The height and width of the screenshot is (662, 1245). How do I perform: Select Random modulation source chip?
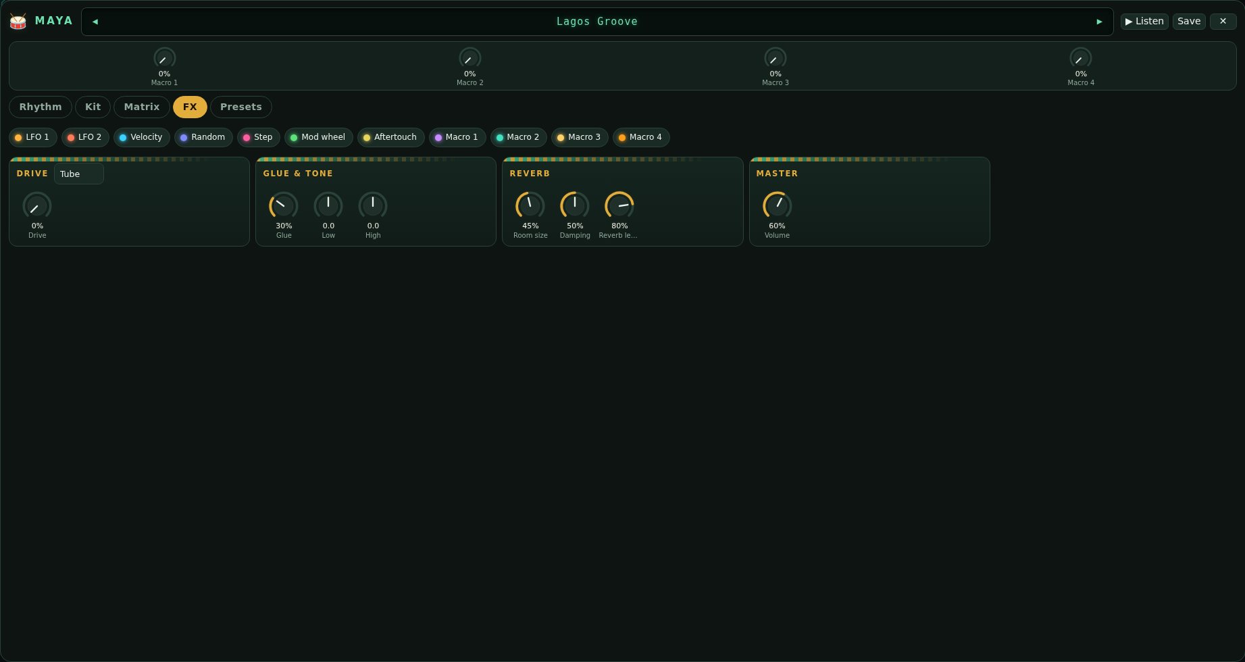coord(203,137)
